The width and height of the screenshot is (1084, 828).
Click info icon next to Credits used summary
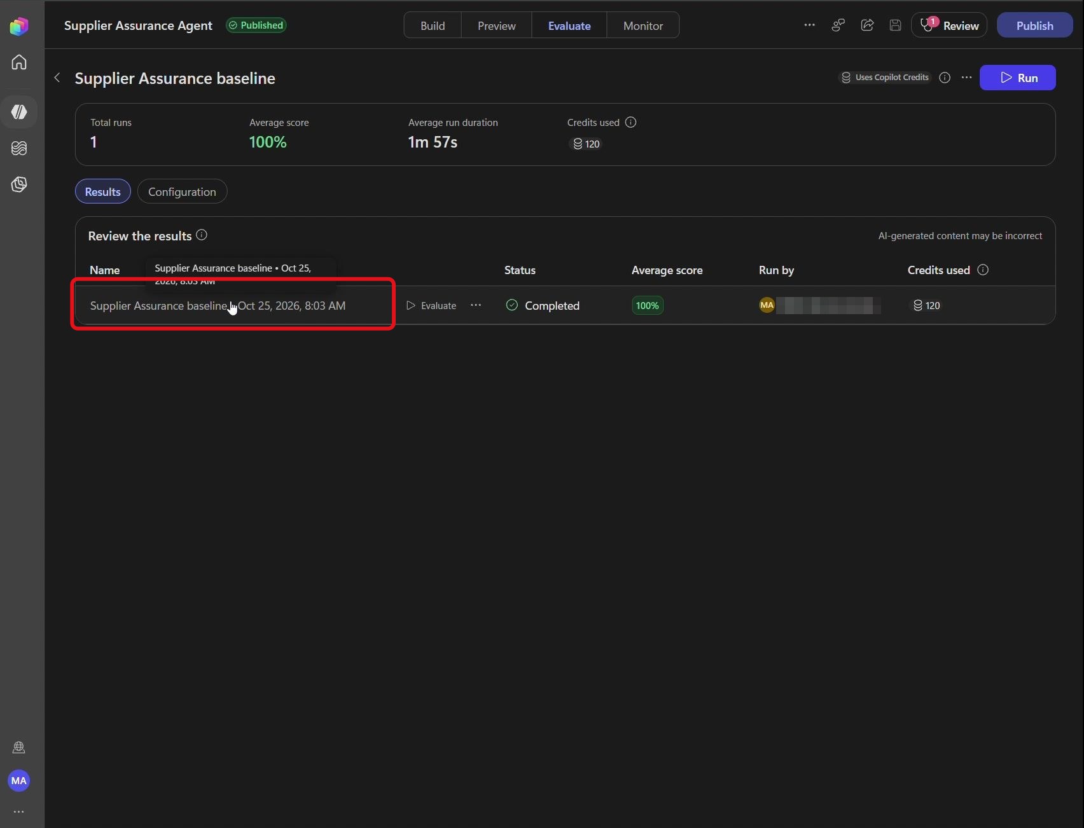[x=630, y=122]
